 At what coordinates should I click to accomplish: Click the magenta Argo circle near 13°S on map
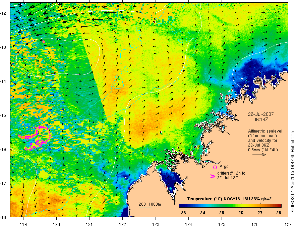pos(44,42)
